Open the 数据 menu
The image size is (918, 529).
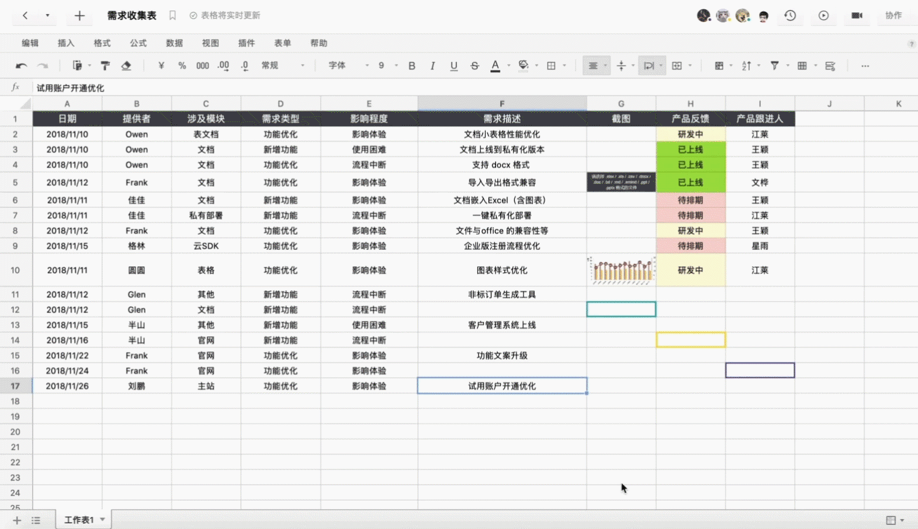[x=174, y=43]
